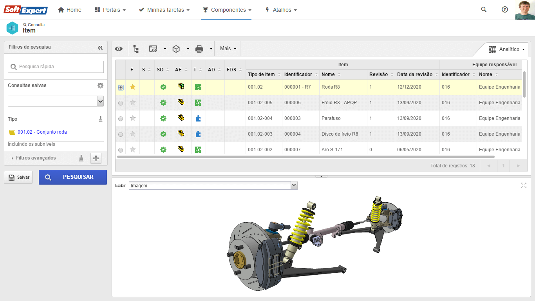Open the help question mark icon
The height and width of the screenshot is (301, 535).
point(505,10)
